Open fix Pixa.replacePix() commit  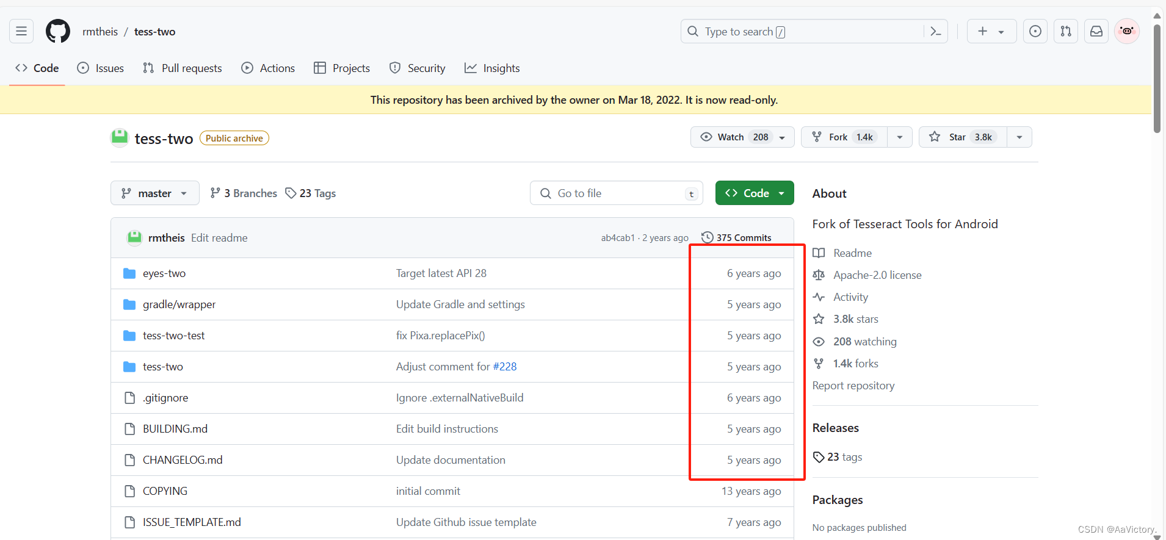point(441,336)
